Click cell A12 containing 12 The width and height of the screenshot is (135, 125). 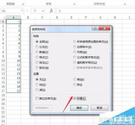(x=13, y=69)
